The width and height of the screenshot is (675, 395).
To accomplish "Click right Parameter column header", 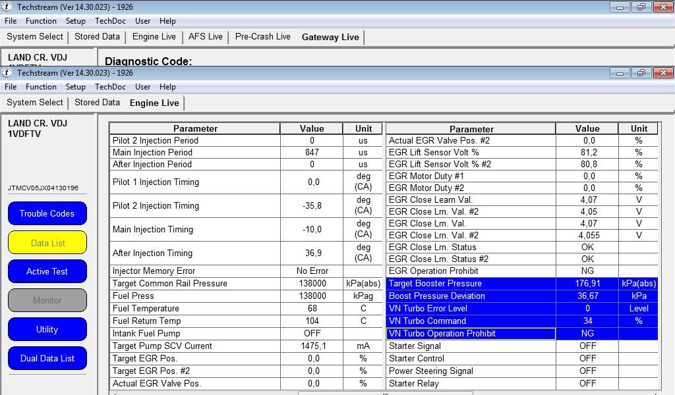I will [471, 128].
